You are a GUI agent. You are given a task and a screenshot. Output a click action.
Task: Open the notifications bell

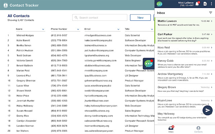coord(198,4)
